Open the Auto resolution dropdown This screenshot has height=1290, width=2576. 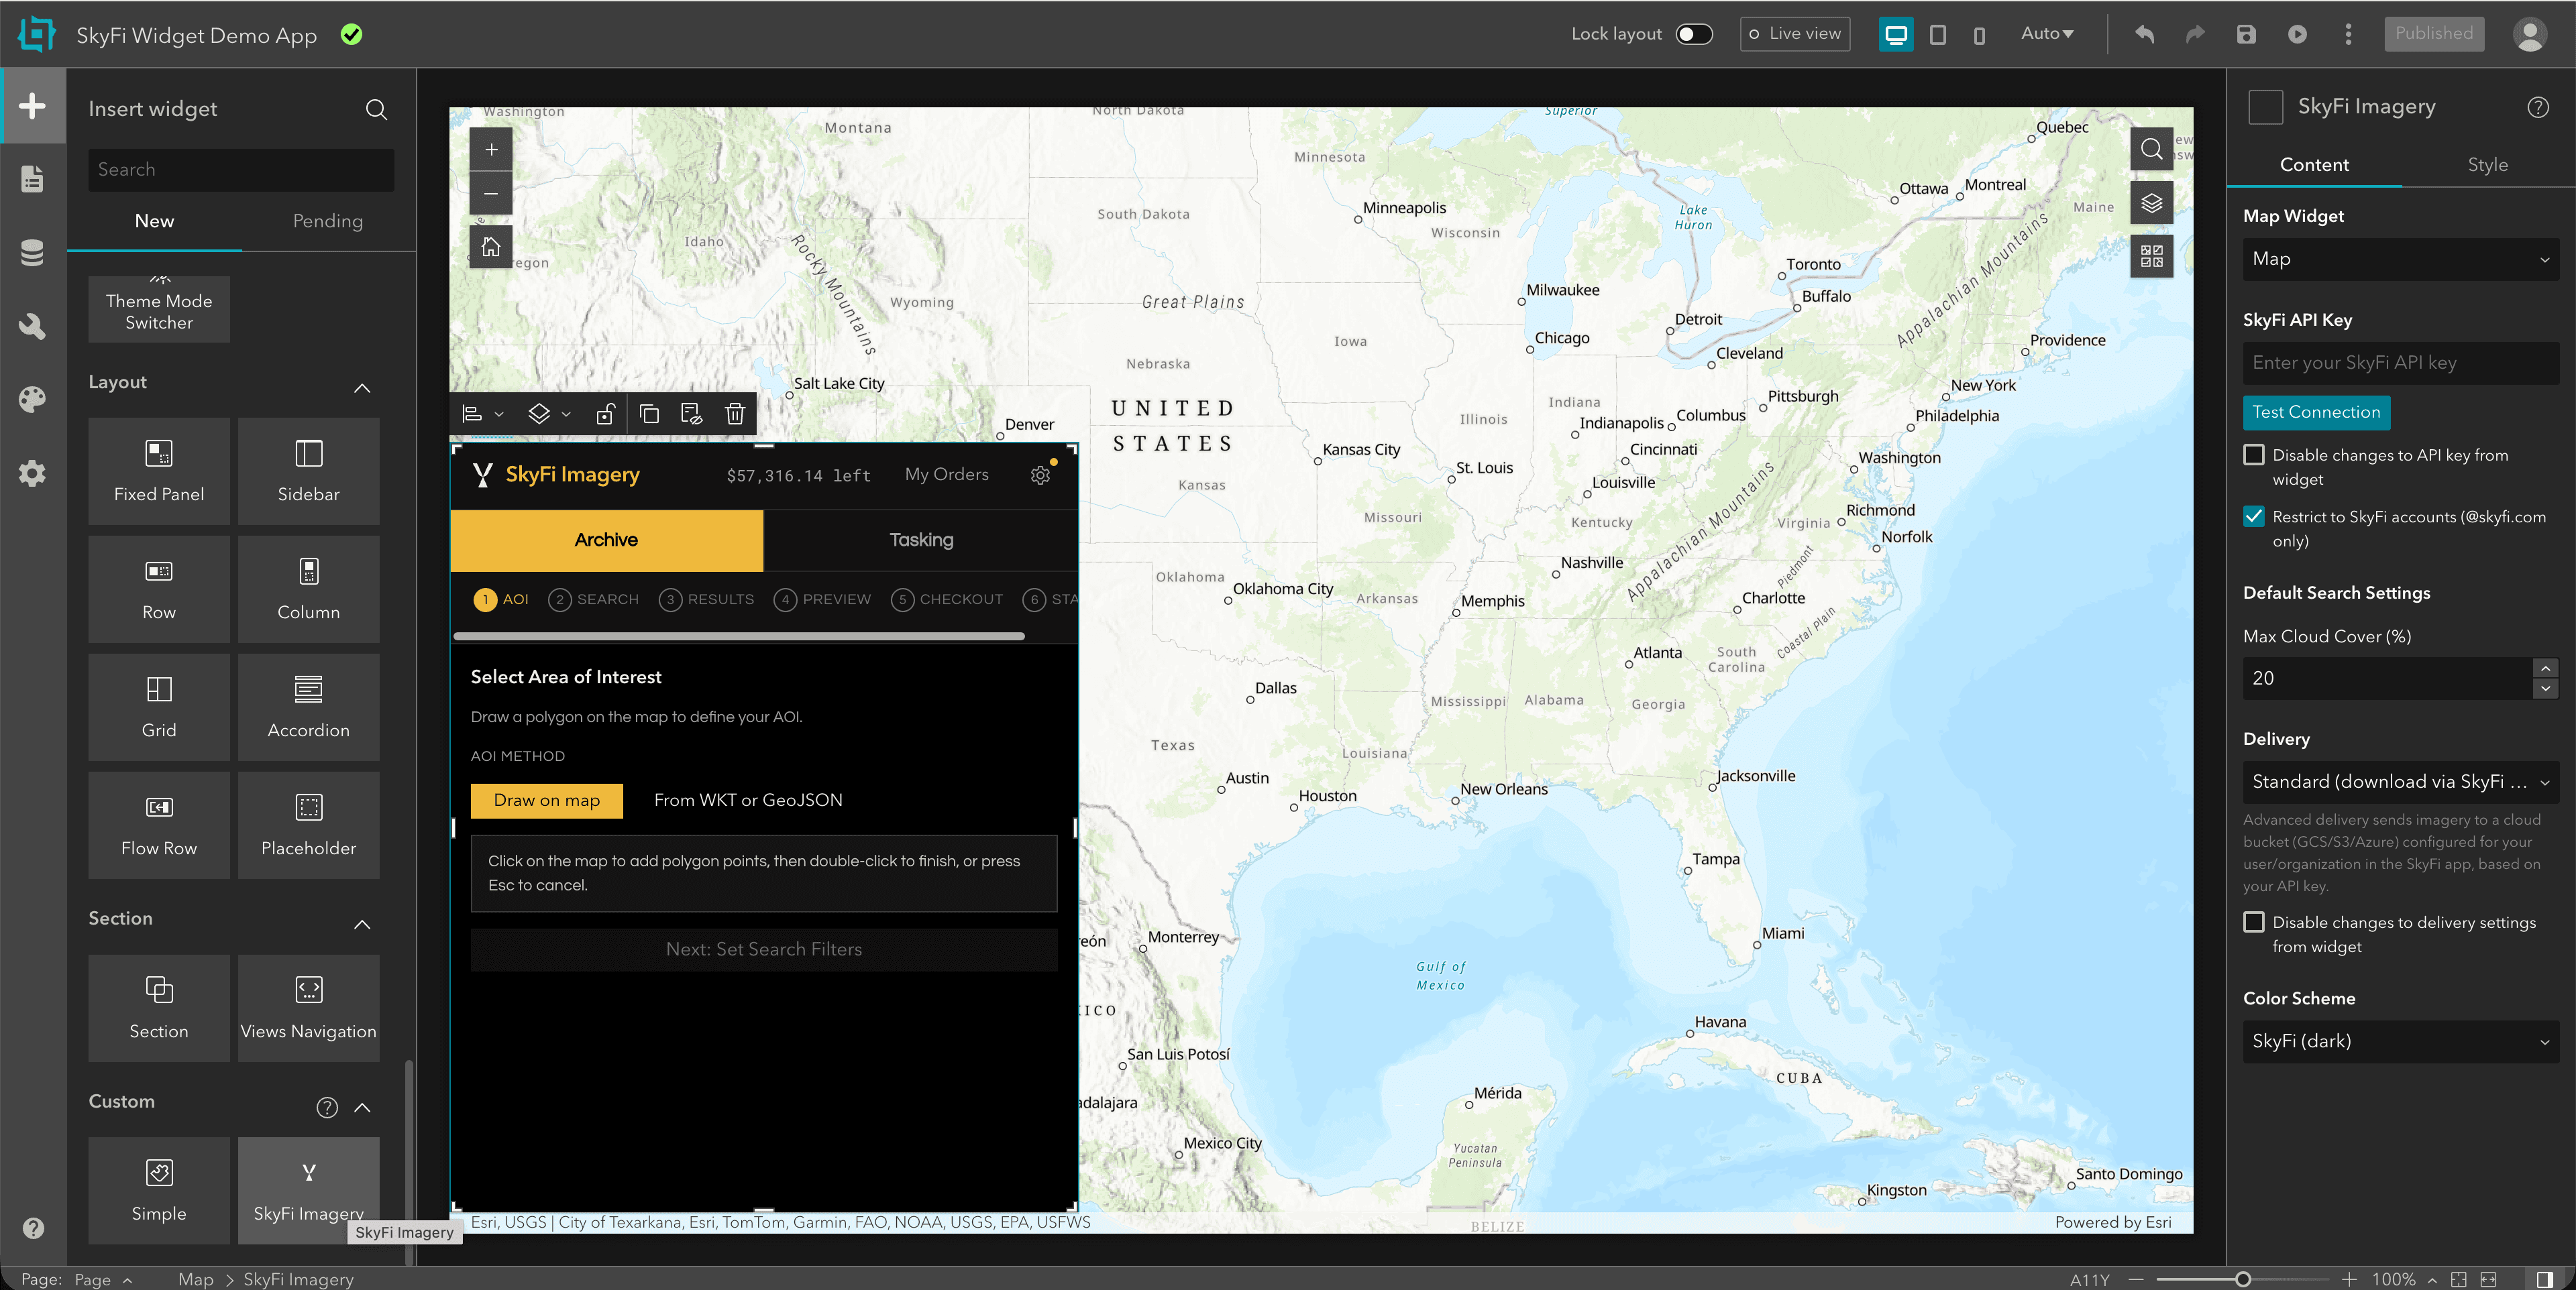[2046, 34]
